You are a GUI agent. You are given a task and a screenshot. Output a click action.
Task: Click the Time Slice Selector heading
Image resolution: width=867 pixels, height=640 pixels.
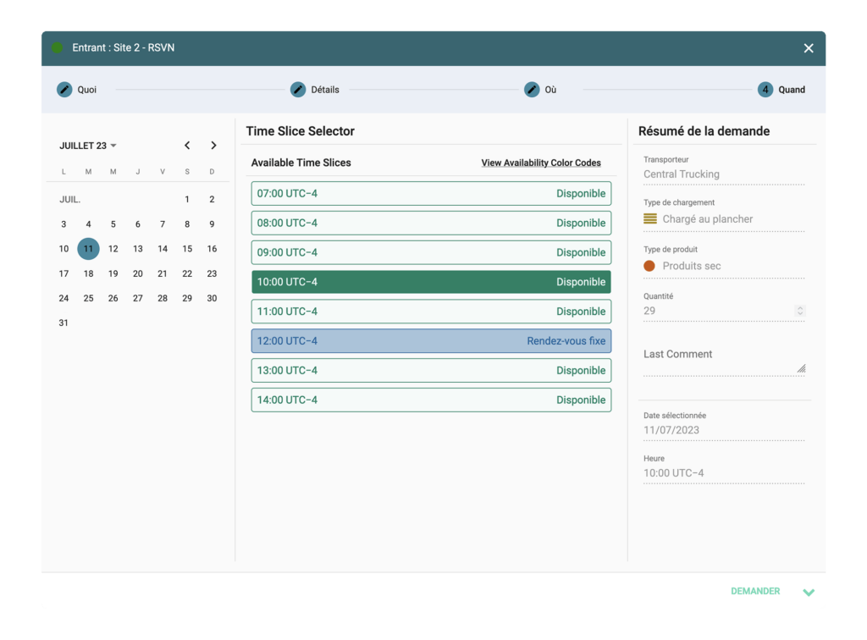[301, 131]
